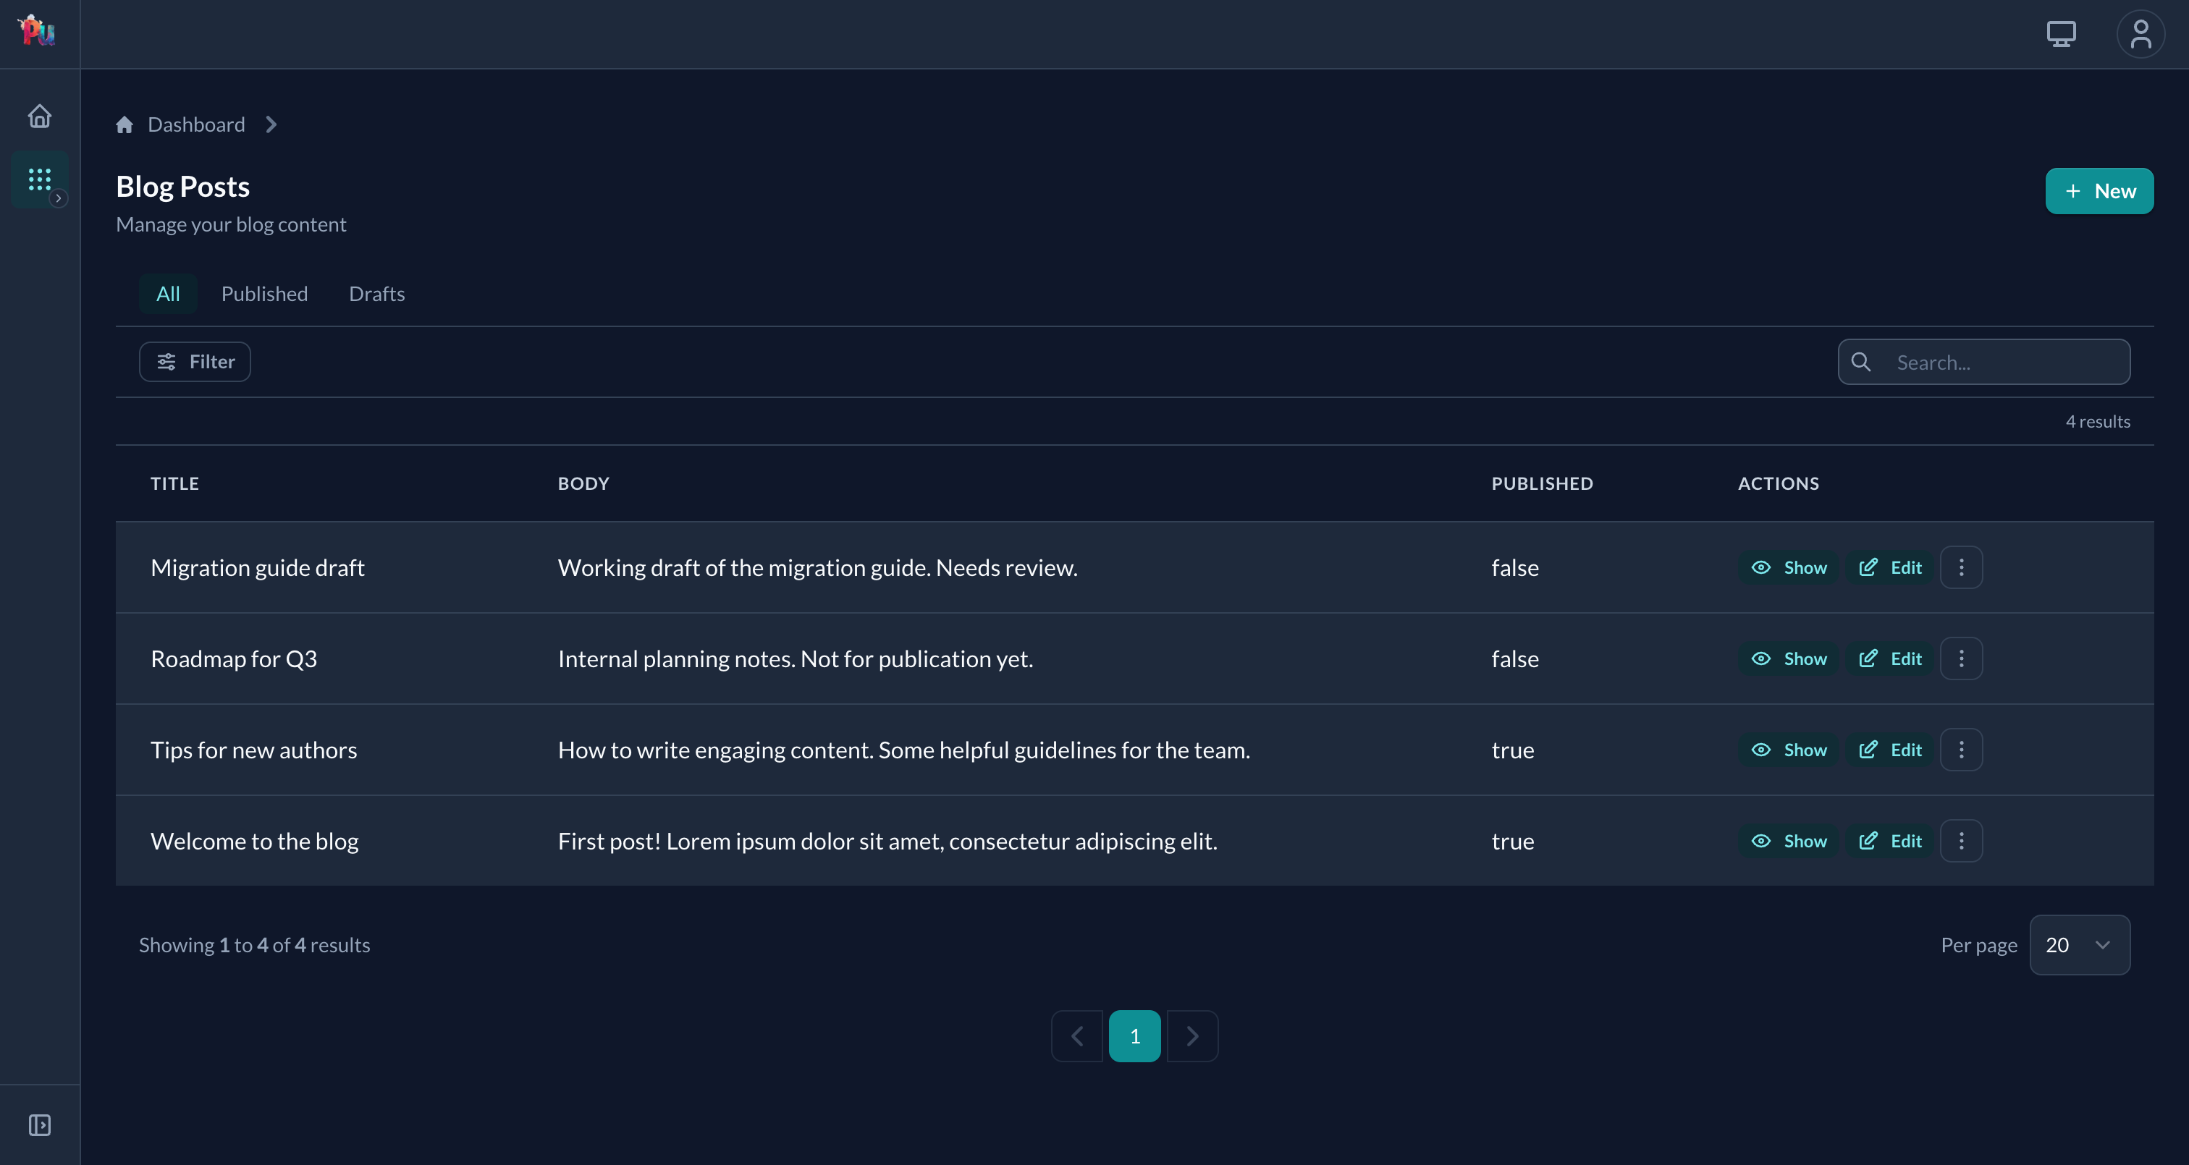Open more actions for Tips for new authors

[x=1961, y=750]
